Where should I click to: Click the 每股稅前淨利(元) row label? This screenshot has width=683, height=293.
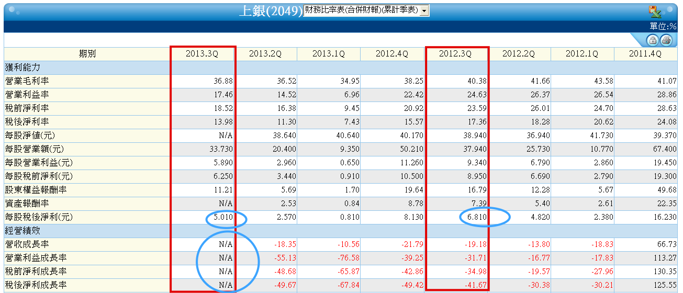coord(39,176)
